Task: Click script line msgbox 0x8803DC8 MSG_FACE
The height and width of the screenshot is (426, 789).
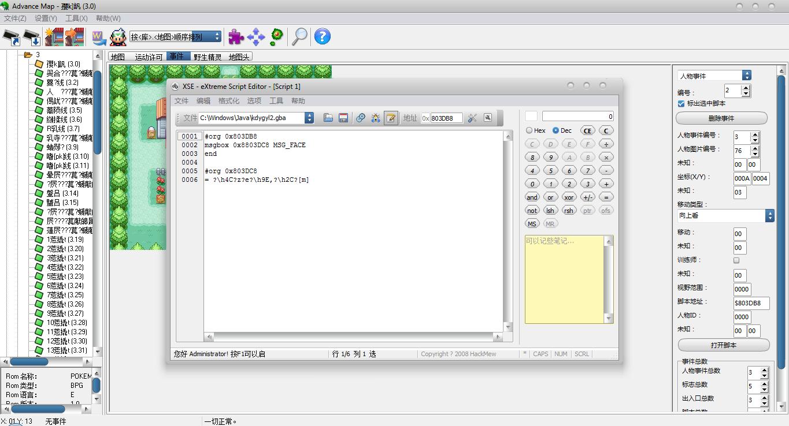Action: 255,145
